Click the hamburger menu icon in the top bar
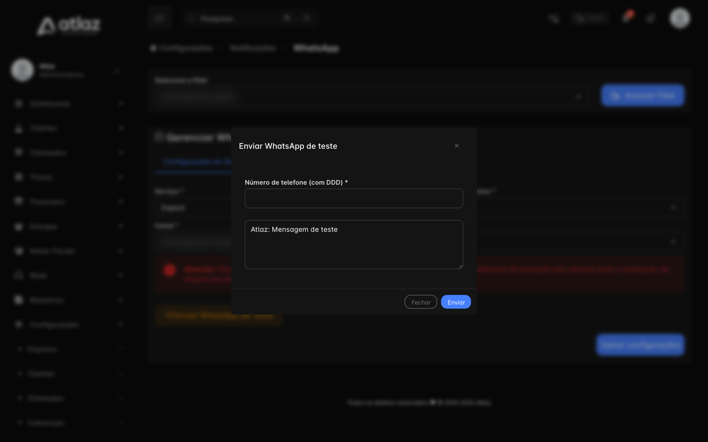 (159, 19)
